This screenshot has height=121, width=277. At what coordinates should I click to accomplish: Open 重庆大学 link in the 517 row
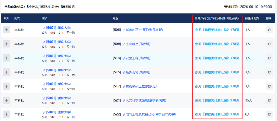click(x=57, y=84)
